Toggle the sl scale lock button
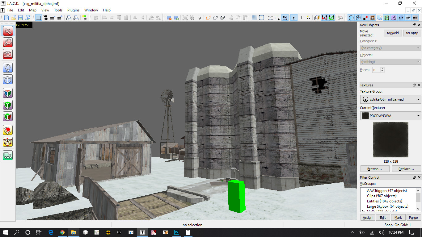This screenshot has width=422, height=237. (301, 18)
